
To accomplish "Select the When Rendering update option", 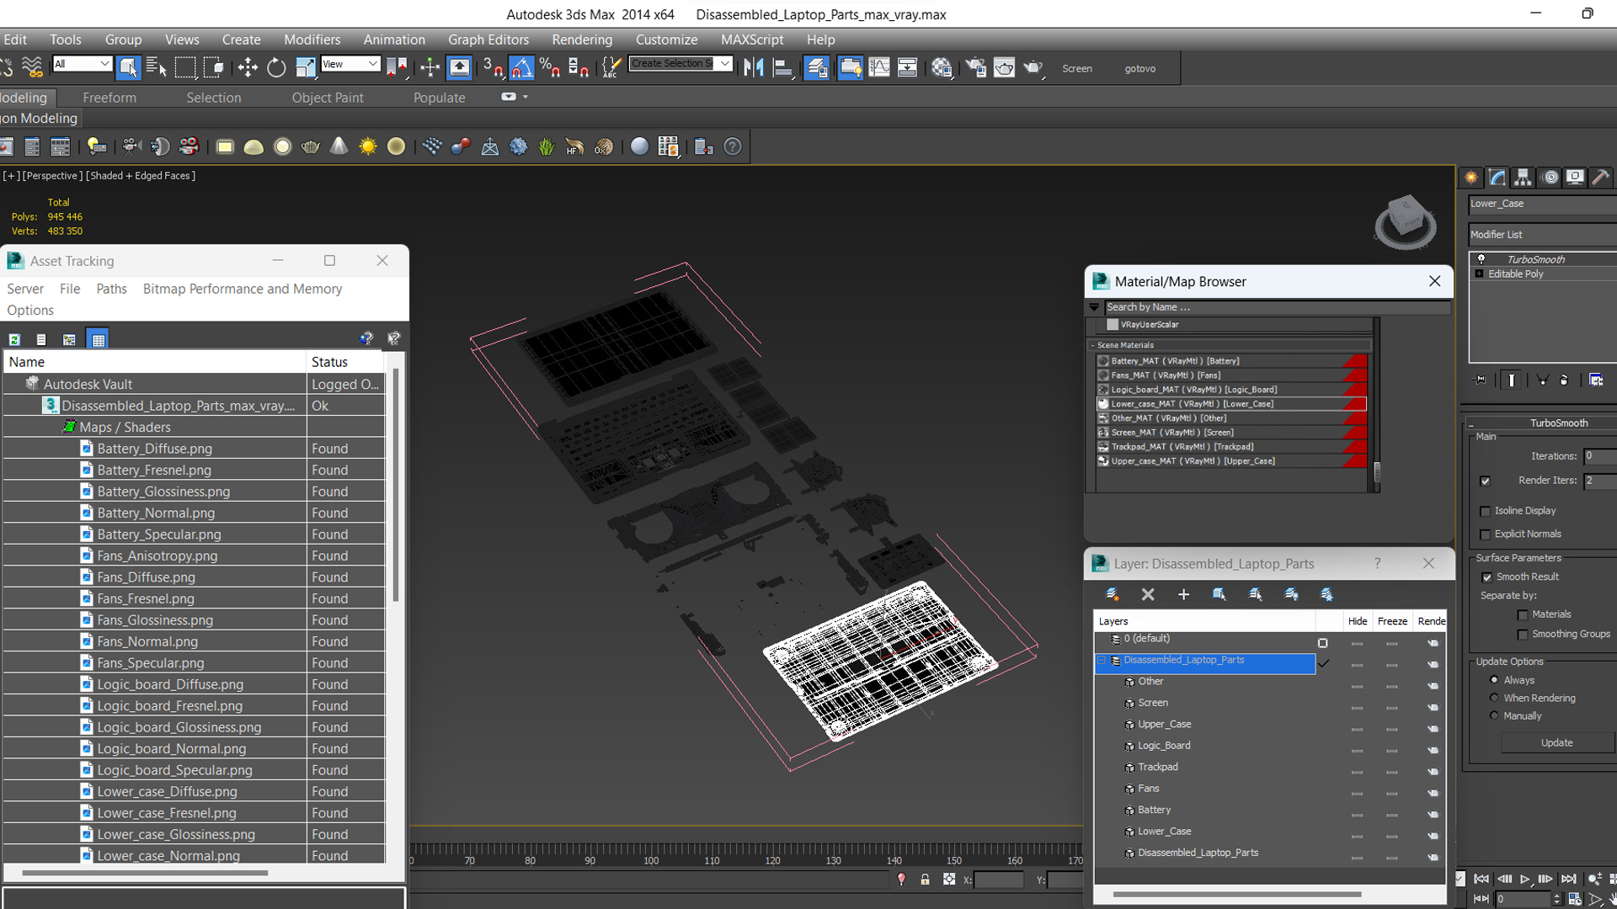I will [1494, 698].
